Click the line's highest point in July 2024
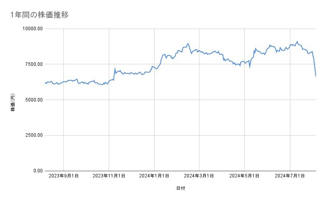 point(297,41)
